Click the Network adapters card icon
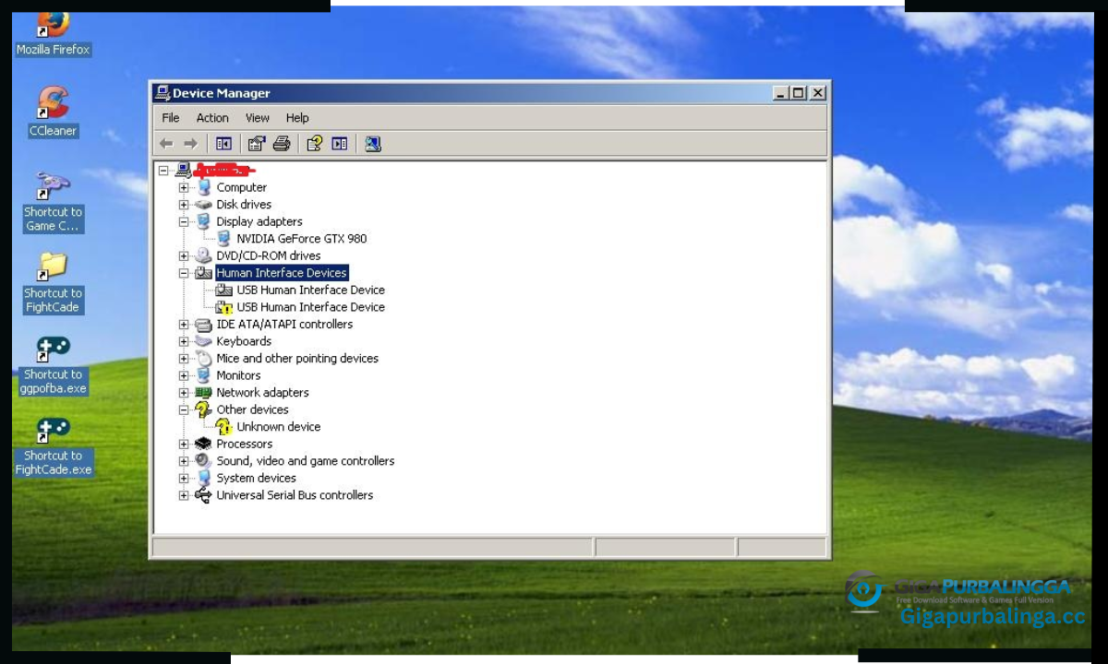This screenshot has height=664, width=1108. click(x=203, y=393)
